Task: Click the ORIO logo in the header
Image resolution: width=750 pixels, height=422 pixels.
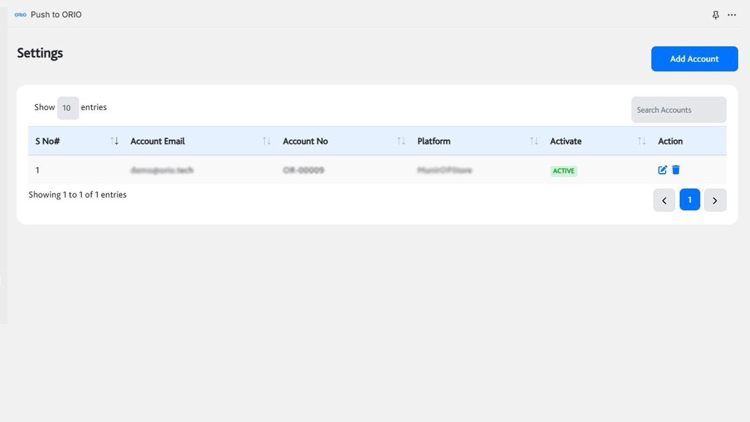Action: [x=20, y=15]
